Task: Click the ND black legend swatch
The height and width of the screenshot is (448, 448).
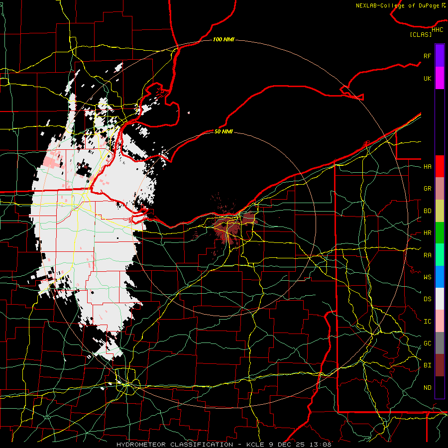Action: [x=440, y=387]
